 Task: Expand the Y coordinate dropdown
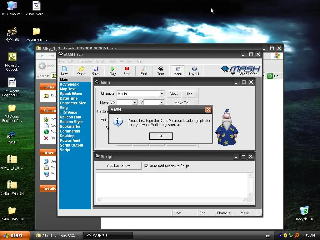coord(162,102)
